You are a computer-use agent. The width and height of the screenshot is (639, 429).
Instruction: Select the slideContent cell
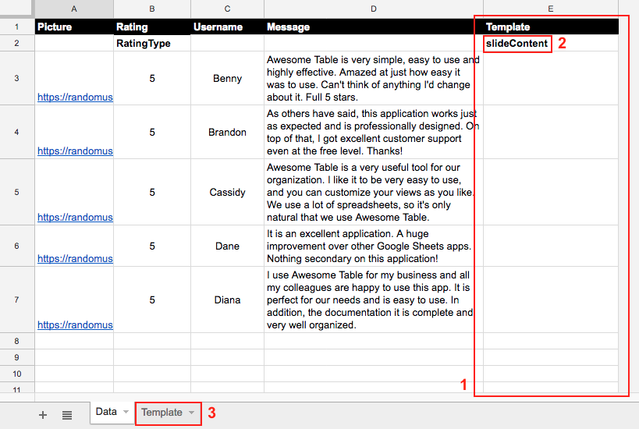517,44
